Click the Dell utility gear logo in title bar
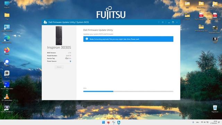 pos(45,22)
